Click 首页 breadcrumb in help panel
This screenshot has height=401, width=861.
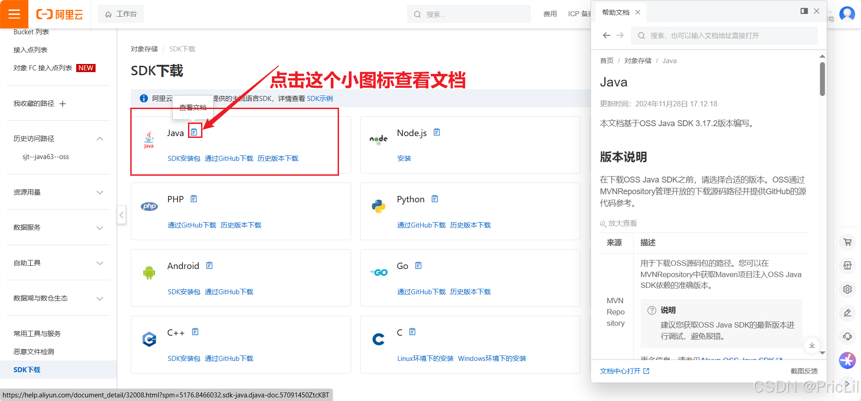(607, 61)
